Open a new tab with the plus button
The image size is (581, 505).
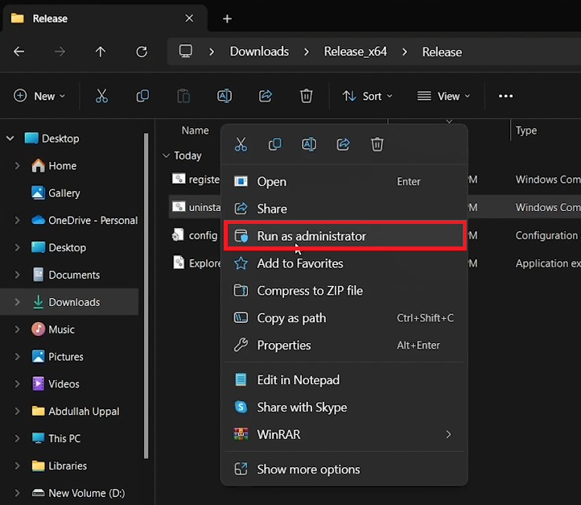[227, 19]
